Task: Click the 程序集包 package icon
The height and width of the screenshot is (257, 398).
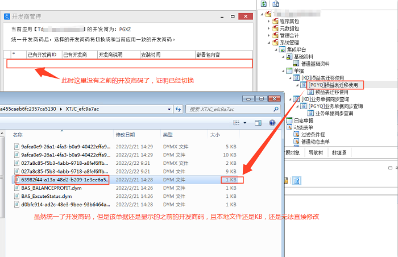Action: pyautogui.click(x=275, y=20)
